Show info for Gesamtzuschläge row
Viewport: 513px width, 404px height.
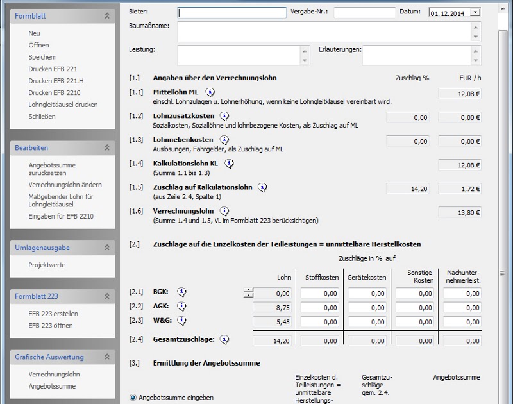click(224, 340)
